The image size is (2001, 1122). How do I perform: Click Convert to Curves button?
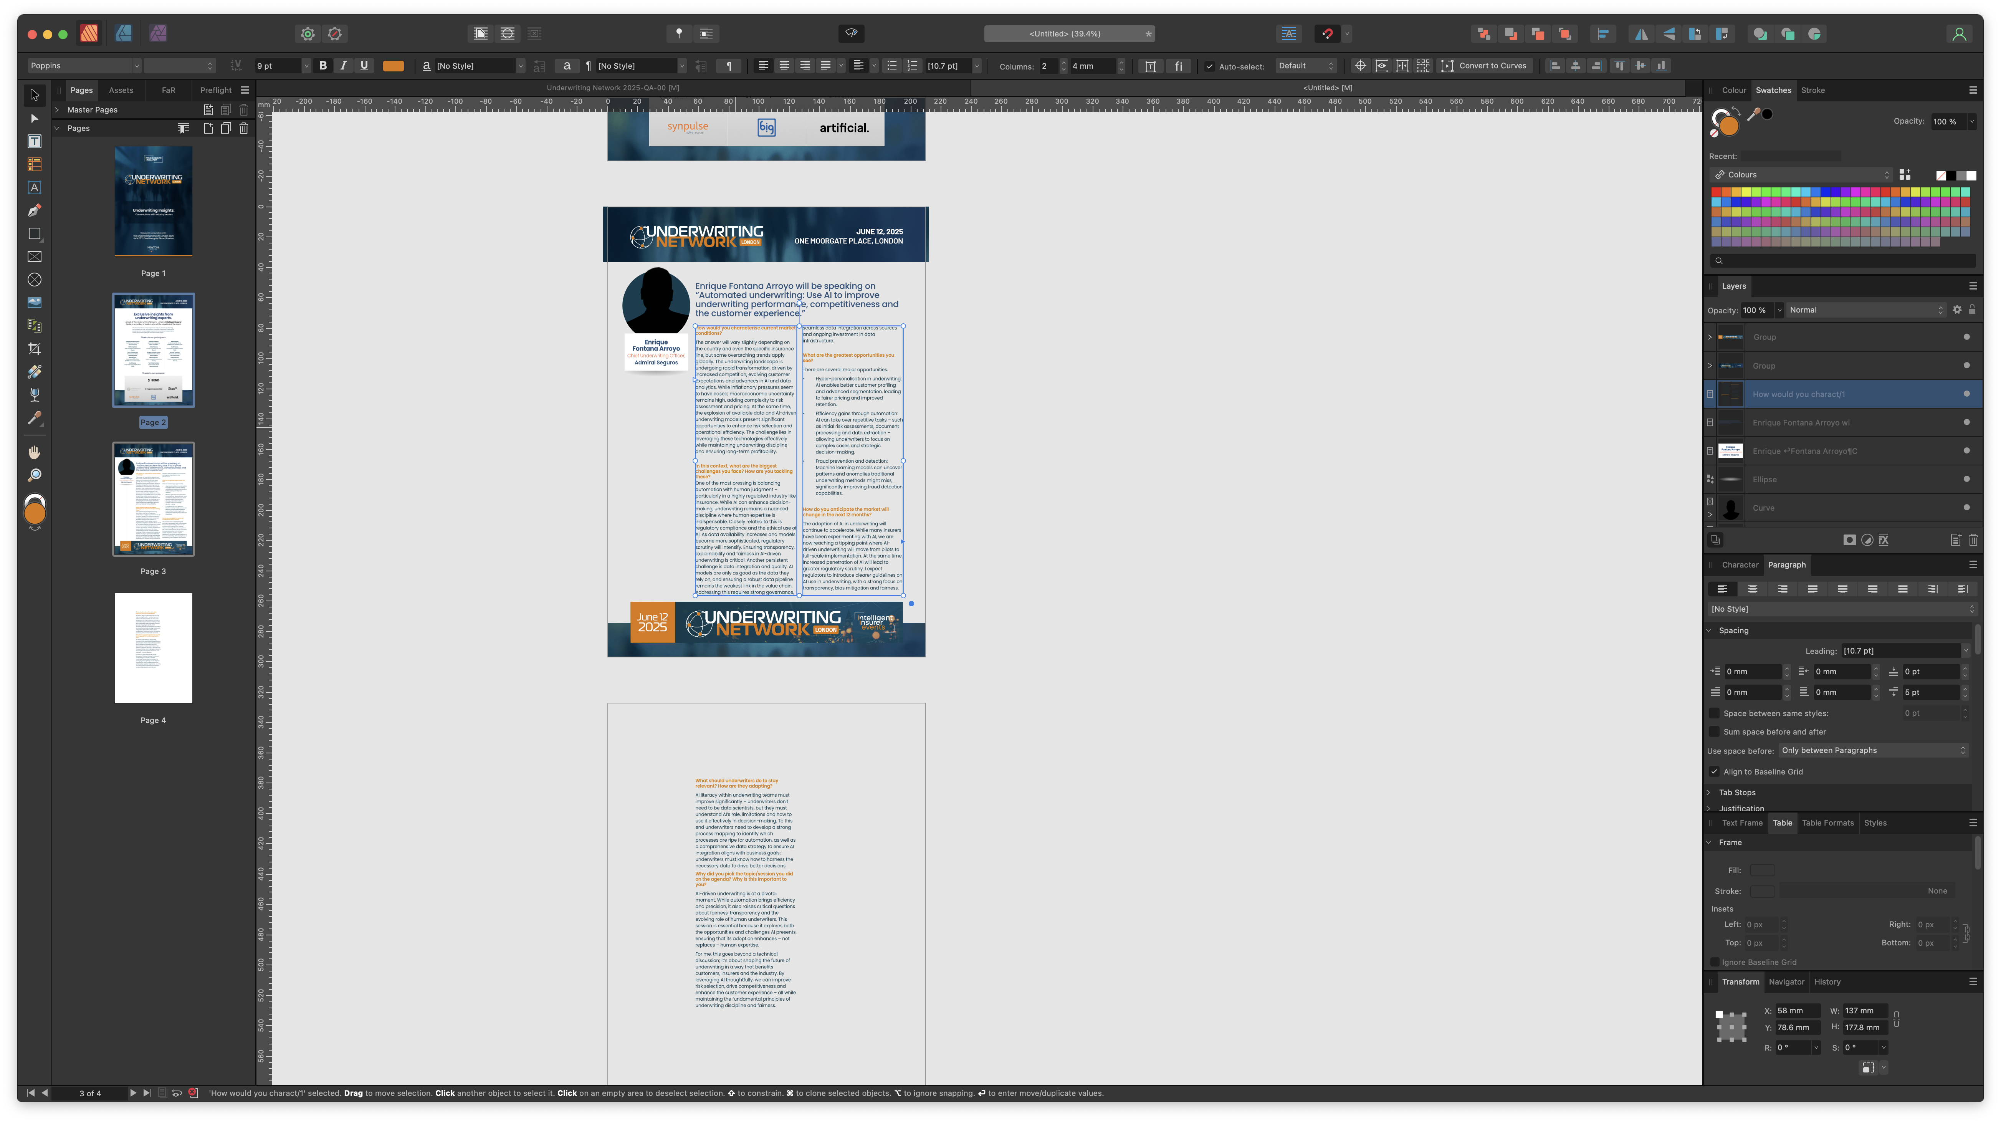click(1485, 66)
